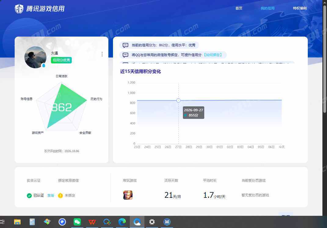Open the three-dot menu on the profile card

(102, 54)
